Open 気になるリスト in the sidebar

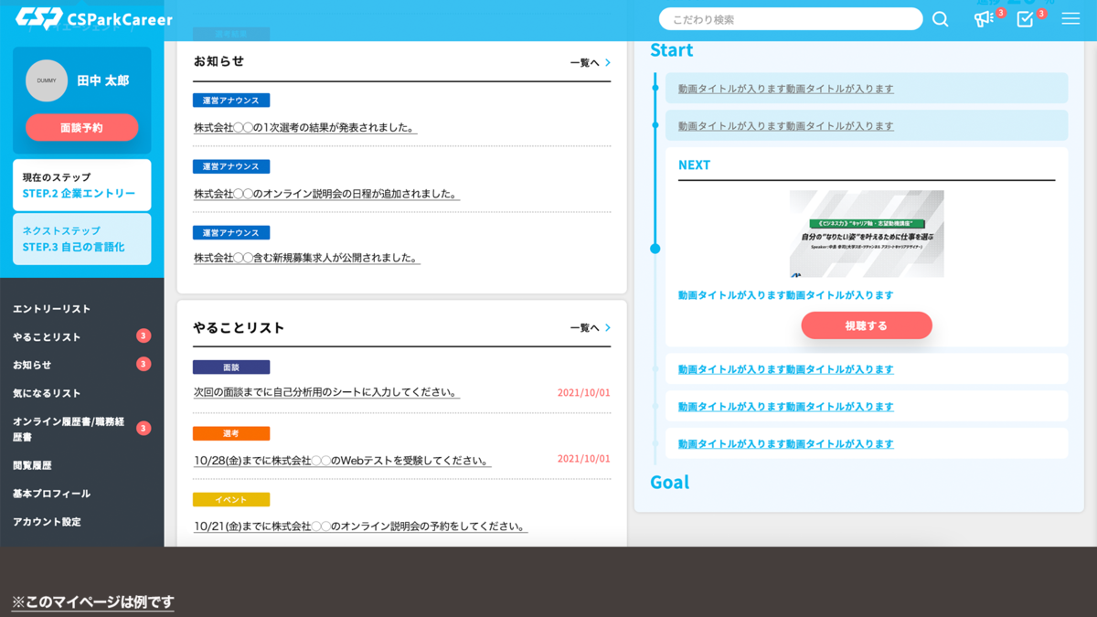[x=48, y=393]
